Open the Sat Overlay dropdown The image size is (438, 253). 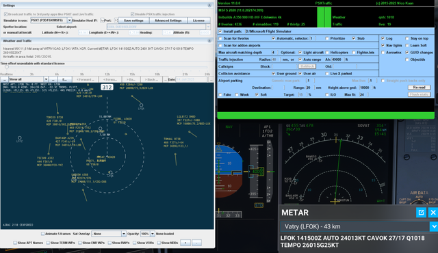123,234
